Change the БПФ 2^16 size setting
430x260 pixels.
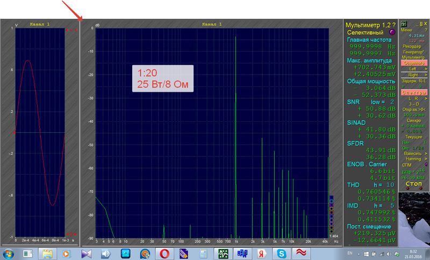tap(413, 172)
